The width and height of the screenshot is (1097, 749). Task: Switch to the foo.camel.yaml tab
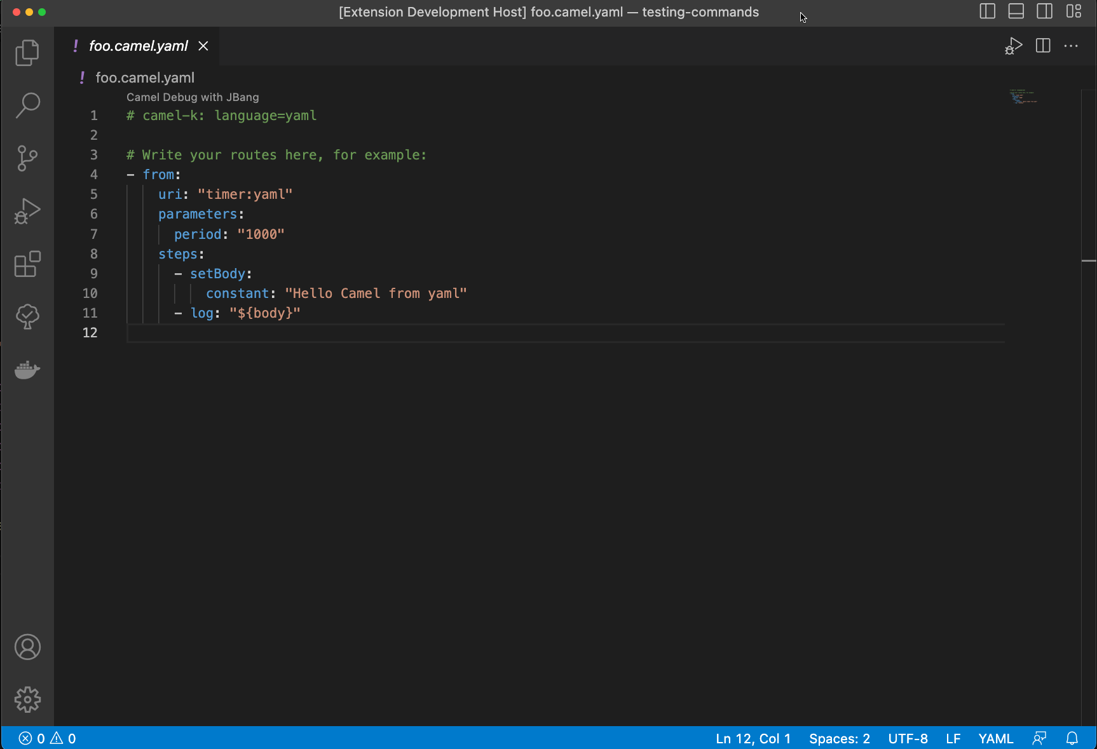(135, 46)
